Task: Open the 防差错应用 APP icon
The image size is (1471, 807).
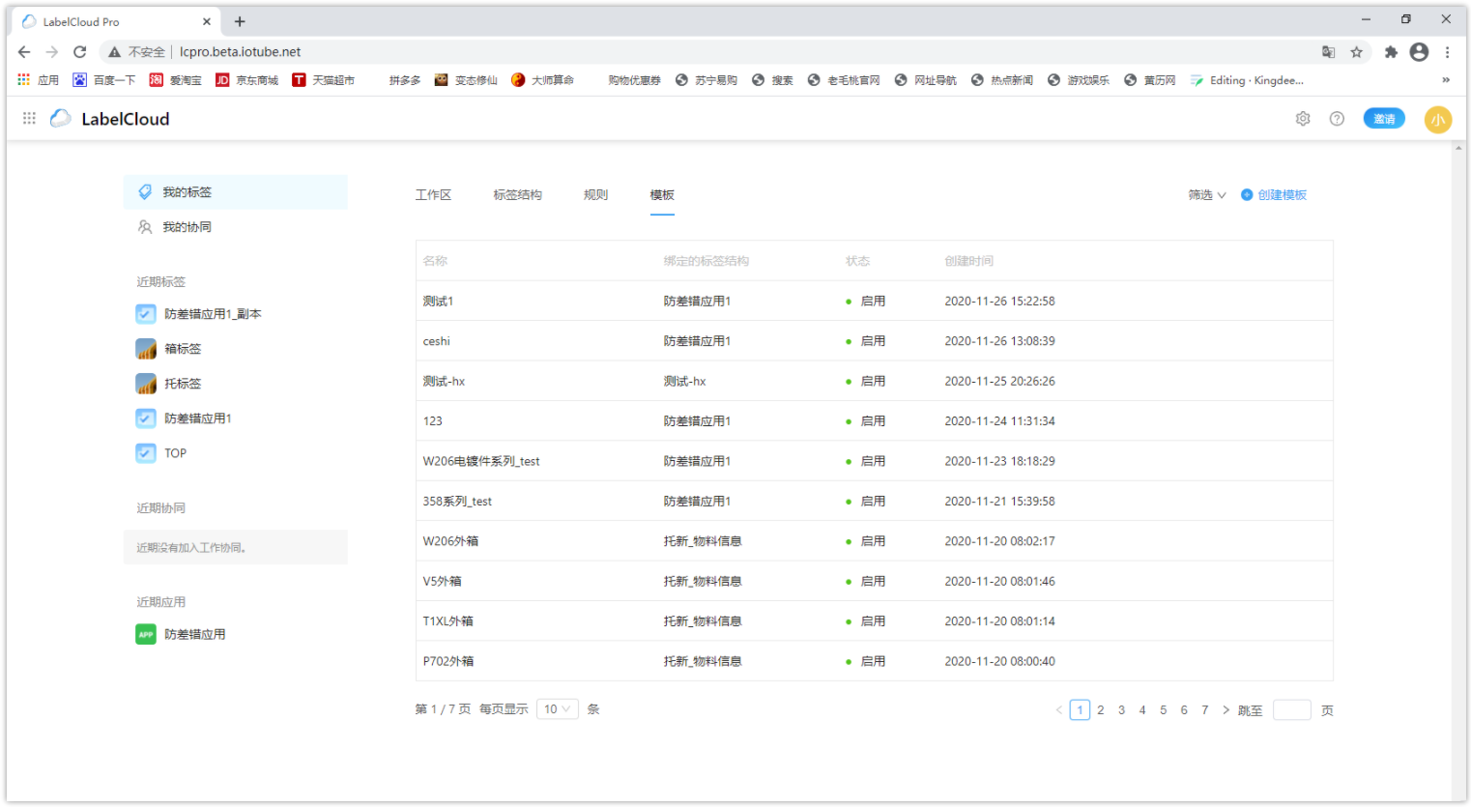Action: click(x=146, y=634)
